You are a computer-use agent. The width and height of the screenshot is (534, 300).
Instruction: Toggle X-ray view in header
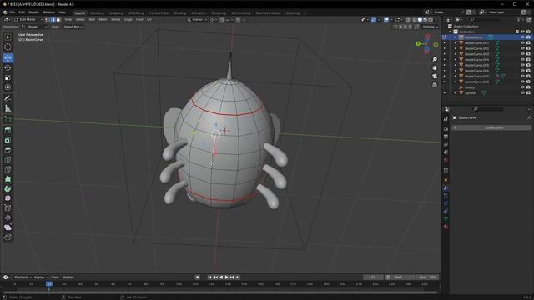click(x=407, y=20)
